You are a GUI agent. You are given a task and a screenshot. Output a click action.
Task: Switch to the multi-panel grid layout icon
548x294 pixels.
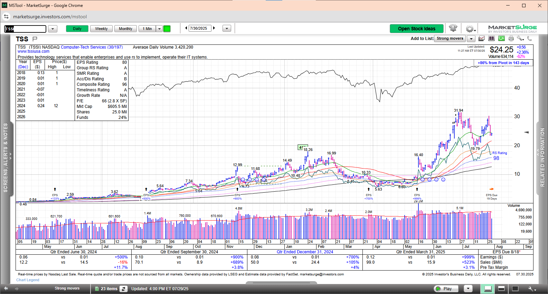pos(491,39)
